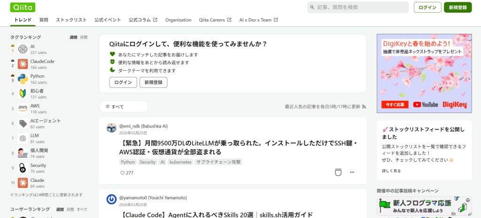Switch tag ranking to weekly (週間)
This screenshot has height=218, width=481.
[73, 37]
